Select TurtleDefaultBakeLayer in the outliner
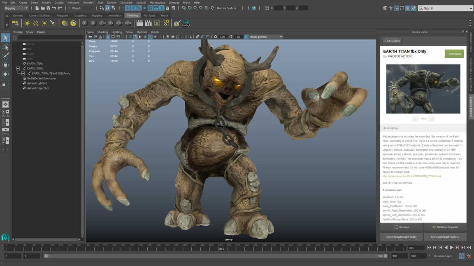 (x=42, y=78)
